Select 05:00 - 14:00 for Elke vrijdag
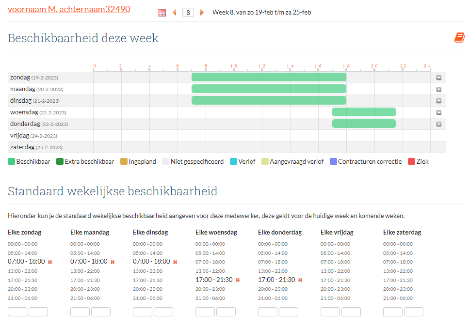 click(x=335, y=253)
